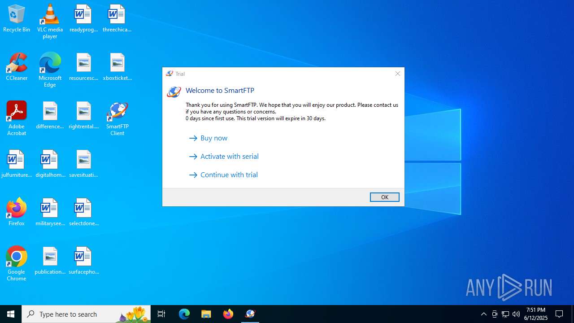Screen dimensions: 574x323
Task: Select the savesituati image file icon
Action: (x=83, y=164)
